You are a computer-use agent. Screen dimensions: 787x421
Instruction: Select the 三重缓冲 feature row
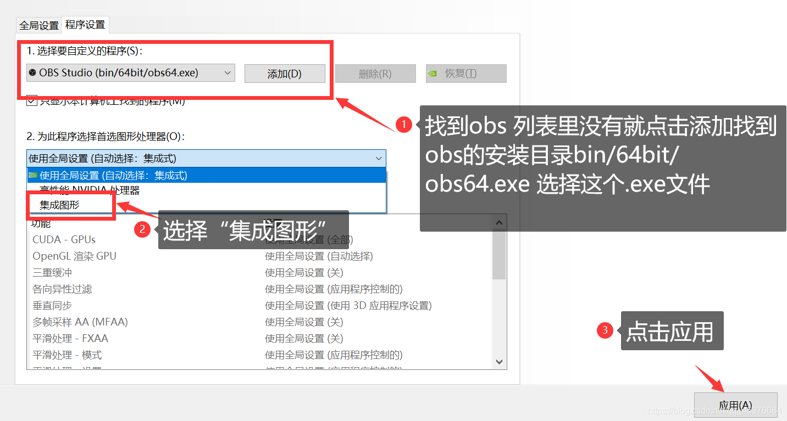point(259,273)
